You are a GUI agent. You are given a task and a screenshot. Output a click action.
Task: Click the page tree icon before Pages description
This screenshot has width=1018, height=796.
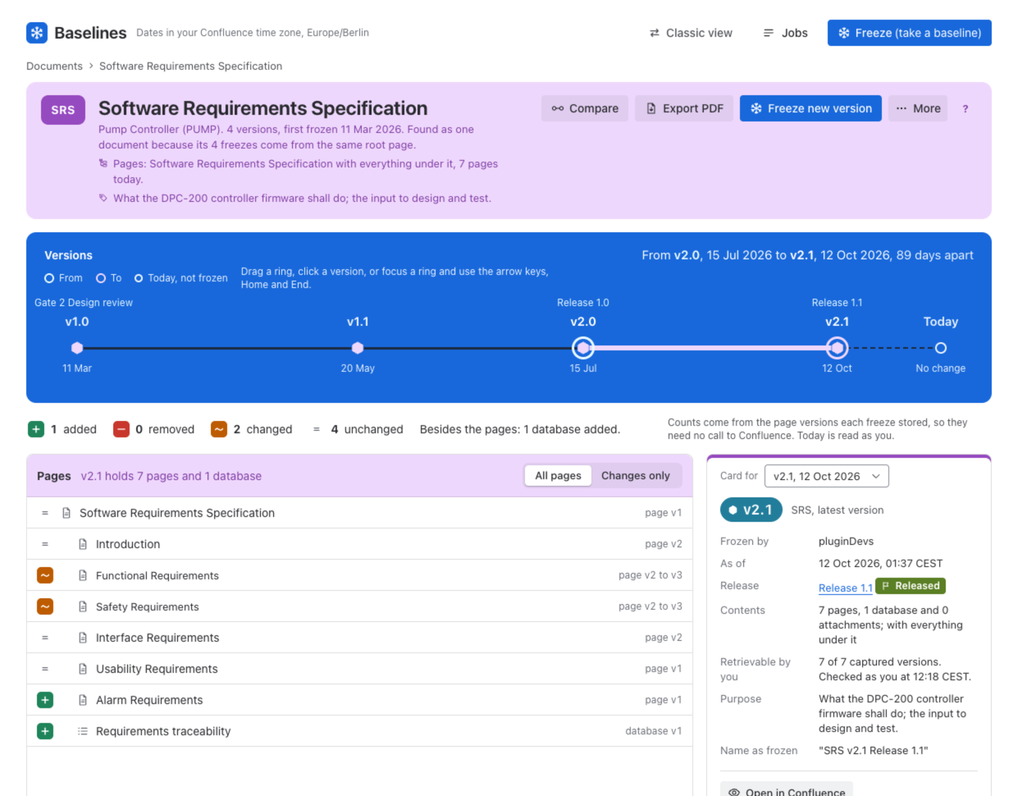click(103, 163)
